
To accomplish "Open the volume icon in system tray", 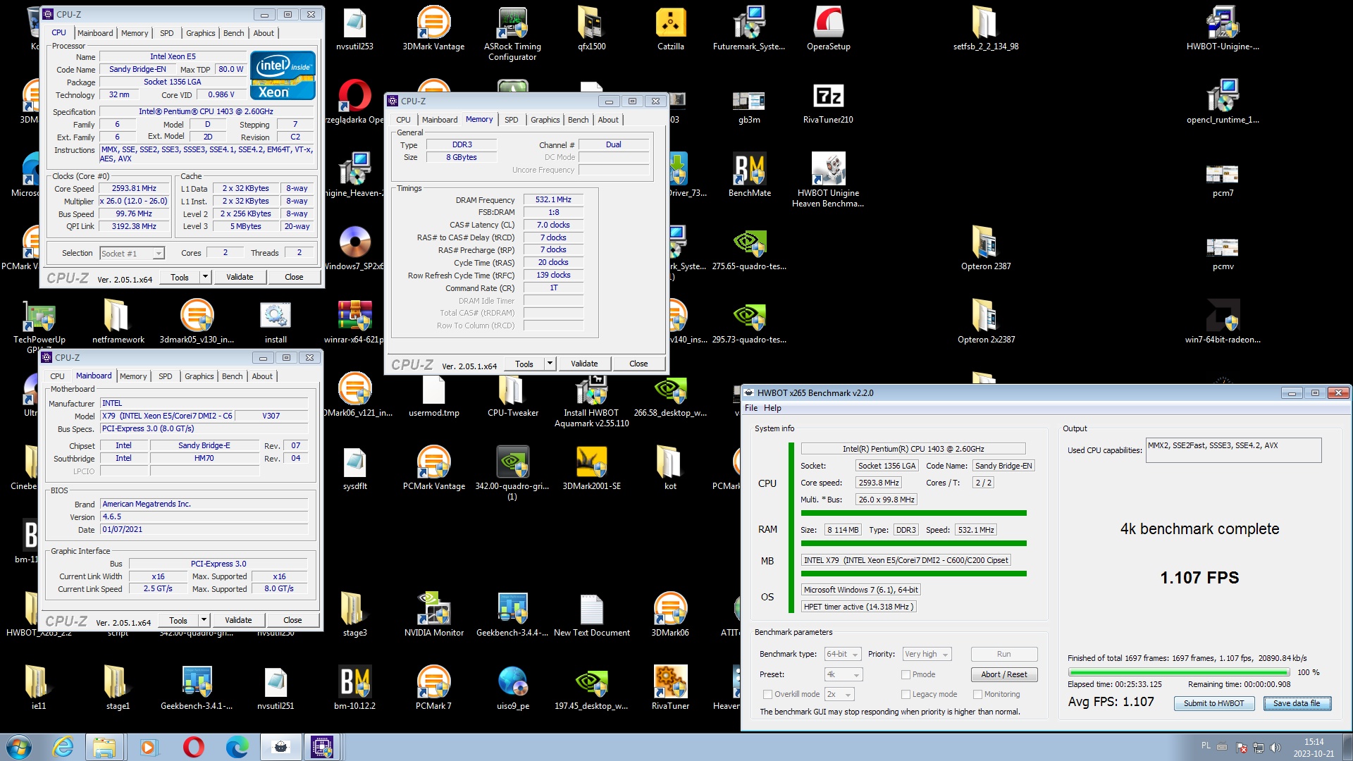I will pyautogui.click(x=1275, y=747).
